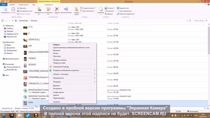Choose Scan Dota.jpg in context menu
This screenshot has height=118, width=210.
pos(73,67)
